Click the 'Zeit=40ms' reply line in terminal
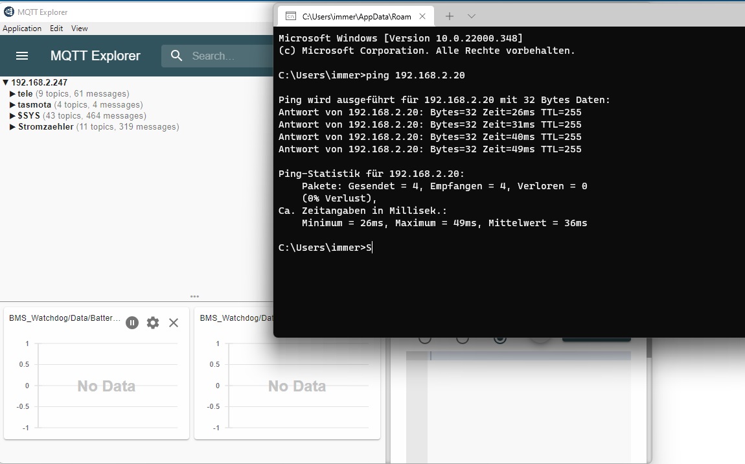This screenshot has height=464, width=745. [430, 137]
